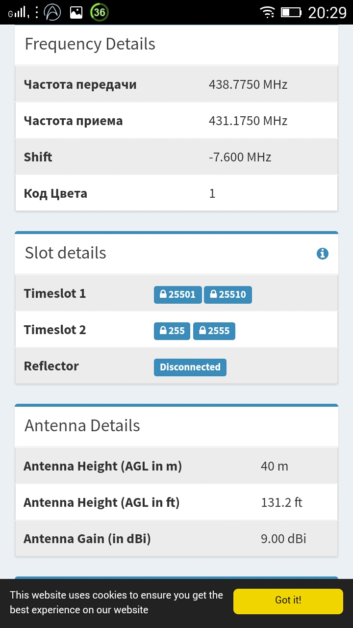Viewport: 353px width, 628px height.
Task: Open talkgroup 255 on Timeslot 2
Action: [172, 331]
